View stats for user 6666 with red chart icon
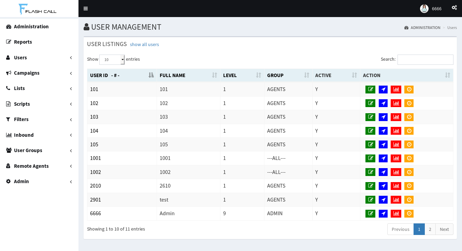This screenshot has width=462, height=251. click(x=396, y=213)
